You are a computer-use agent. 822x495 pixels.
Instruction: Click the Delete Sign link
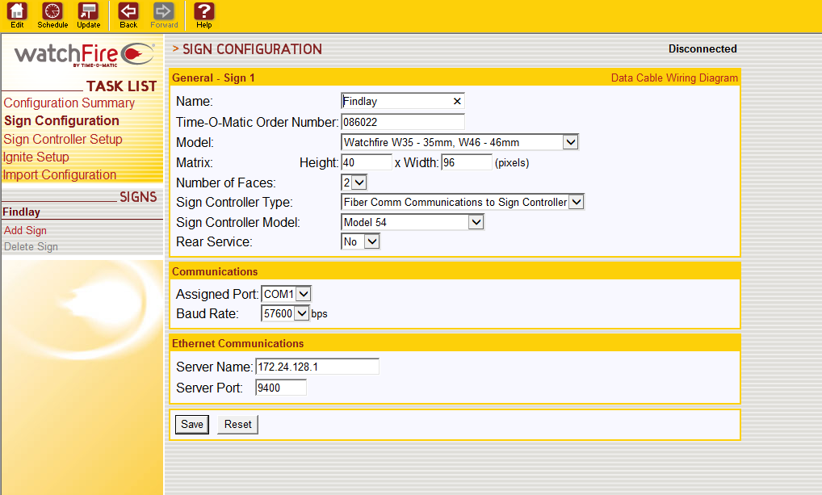(31, 246)
